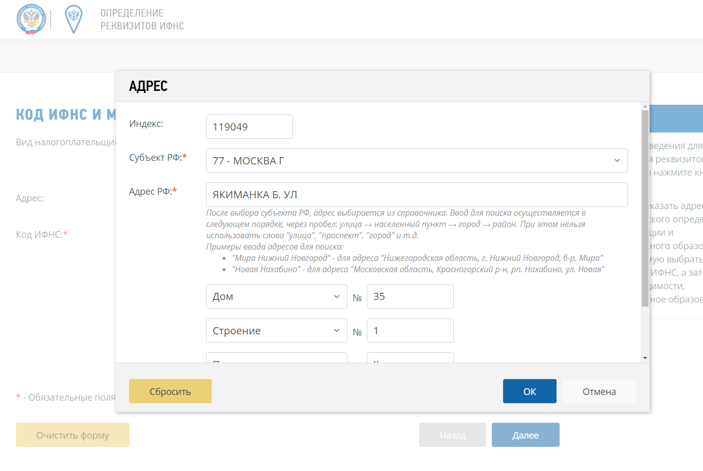703x471 pixels.
Task: Click the Определение реквизитов ИФНС header title
Action: coord(142,20)
